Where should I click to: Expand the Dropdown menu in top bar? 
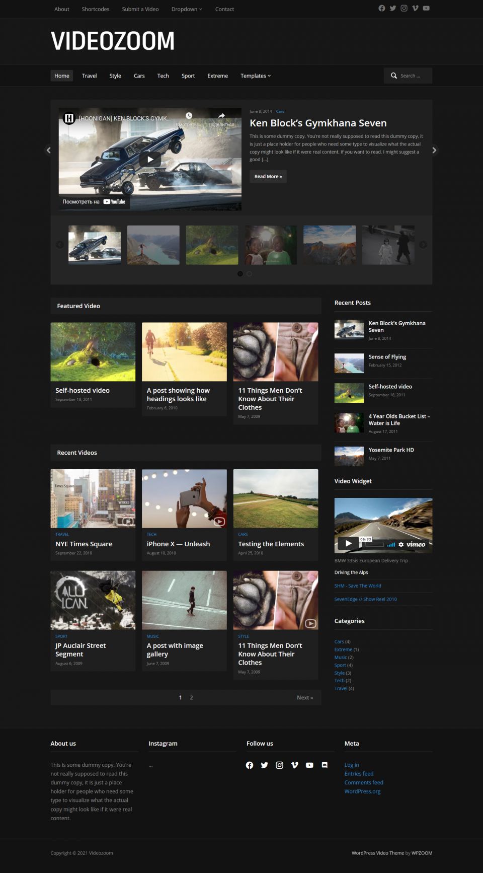[187, 9]
